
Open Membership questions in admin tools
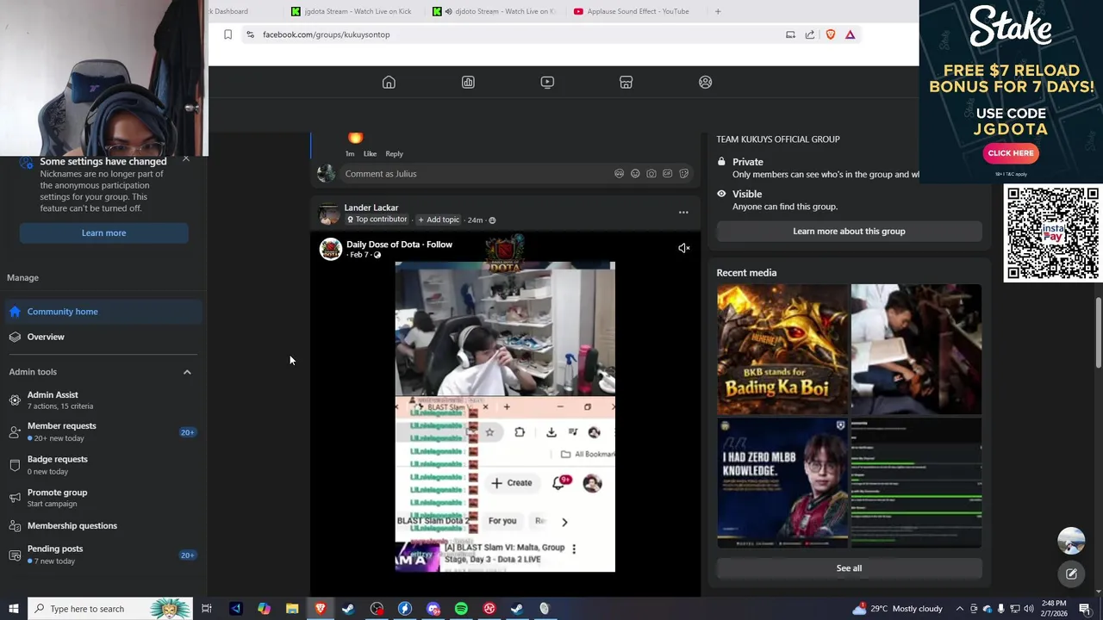103,526
